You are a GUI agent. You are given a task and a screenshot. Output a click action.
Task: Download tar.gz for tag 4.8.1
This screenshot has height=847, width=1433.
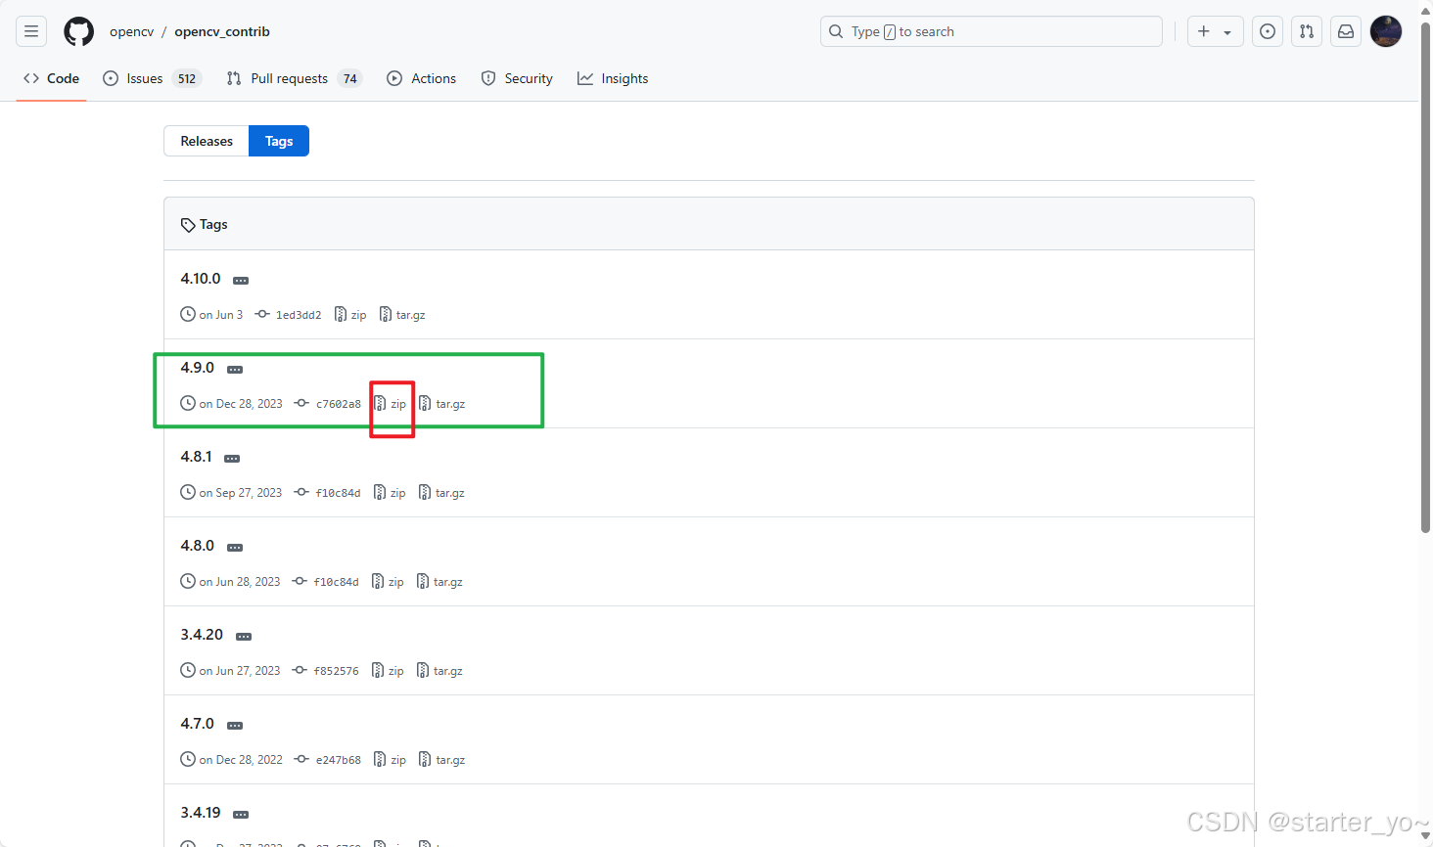441,493
